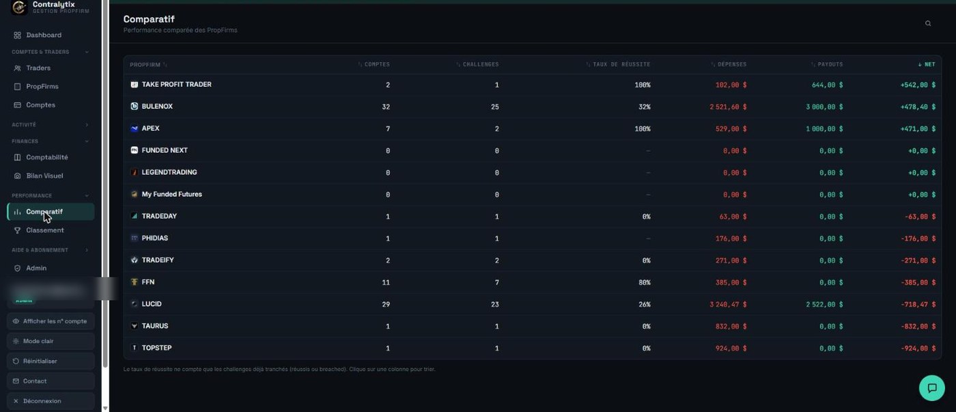This screenshot has width=956, height=412.
Task: Click the Taurus logo icon
Action: click(x=135, y=326)
